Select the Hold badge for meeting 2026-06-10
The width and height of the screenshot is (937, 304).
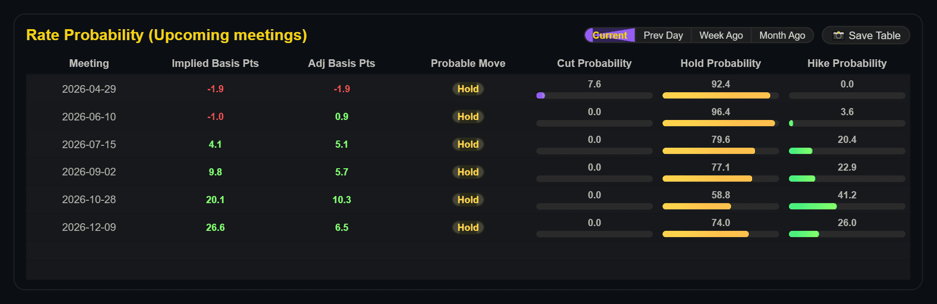(x=468, y=117)
